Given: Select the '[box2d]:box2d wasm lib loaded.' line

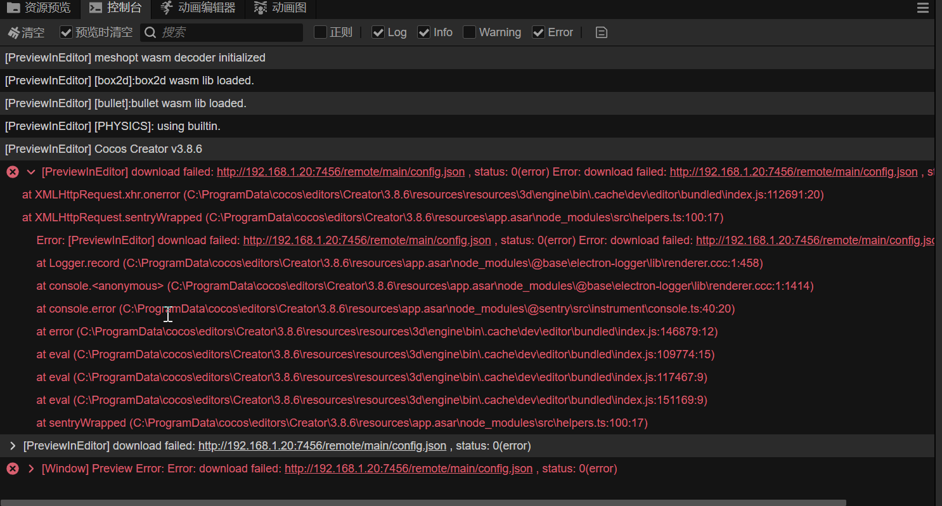Looking at the screenshot, I should point(467,81).
